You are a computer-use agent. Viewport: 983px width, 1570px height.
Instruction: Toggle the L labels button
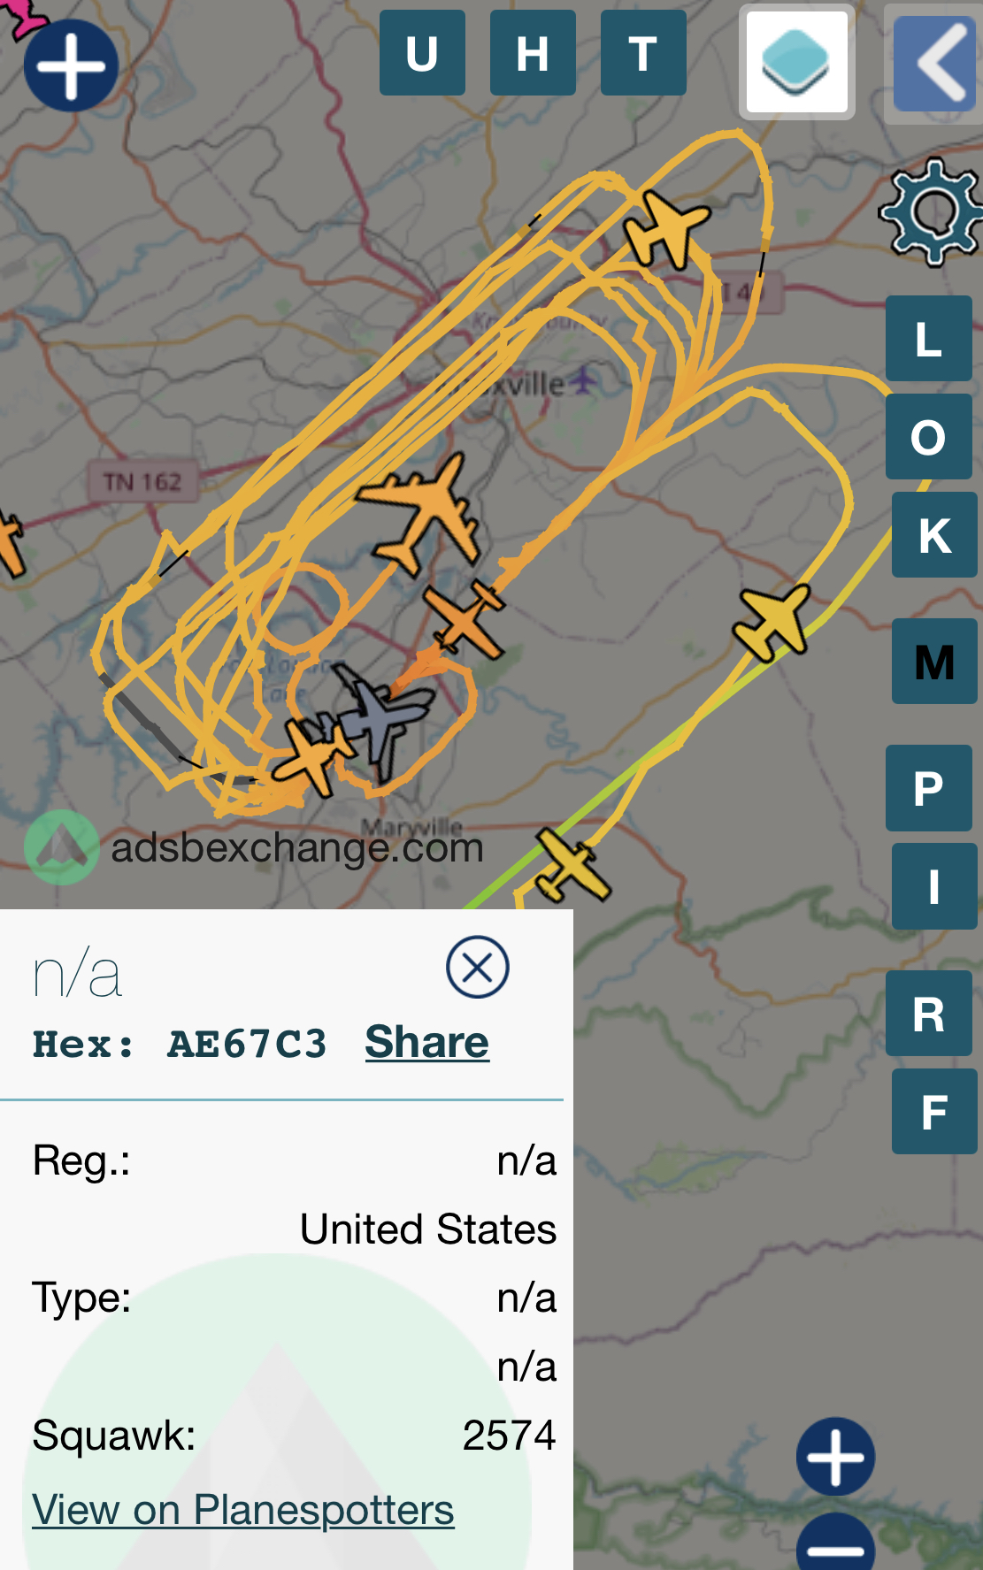[929, 339]
